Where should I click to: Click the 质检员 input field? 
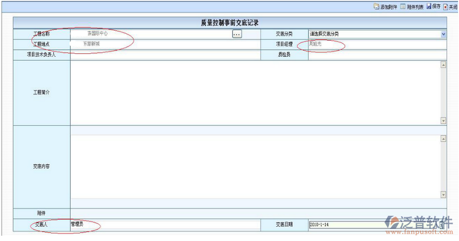[x=378, y=55]
